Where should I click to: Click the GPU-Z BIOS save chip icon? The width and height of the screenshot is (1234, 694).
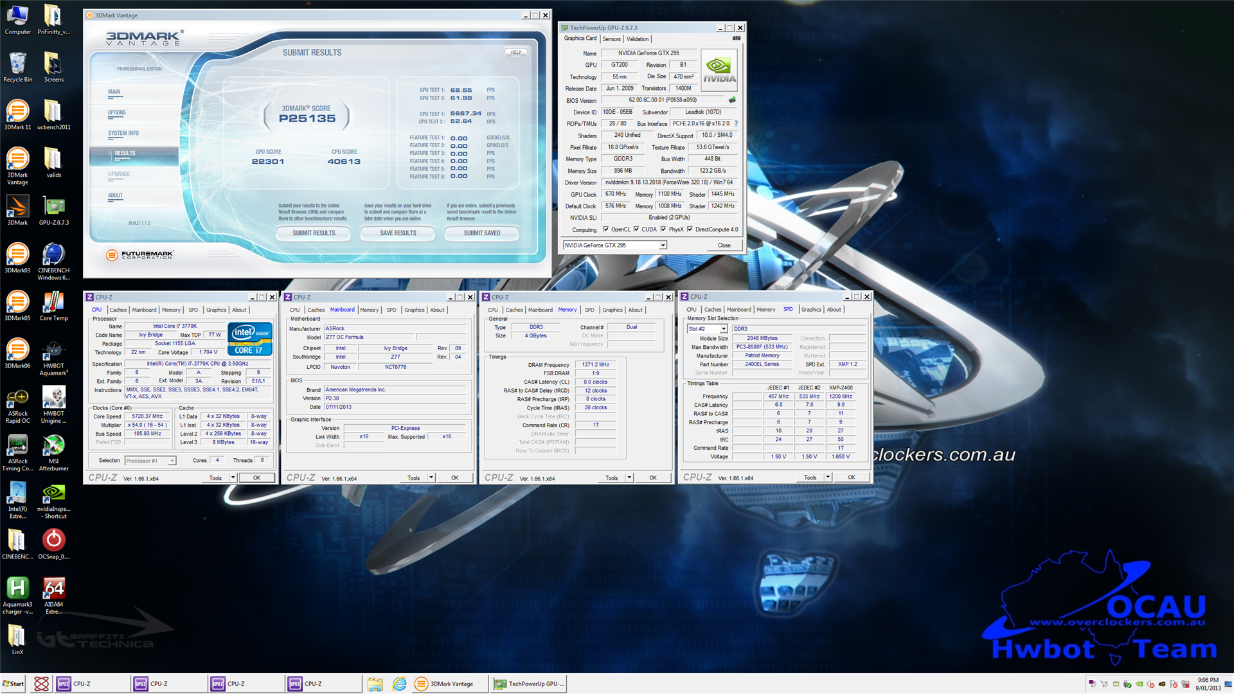coord(732,100)
